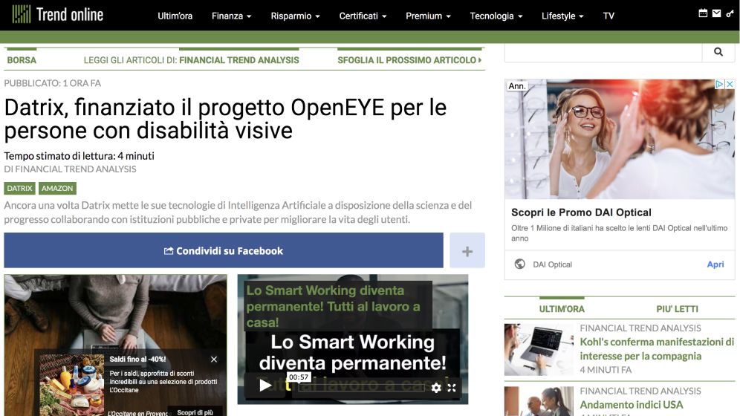
Task: Click the 4 MINUTI FA timestamp
Action: pos(606,370)
